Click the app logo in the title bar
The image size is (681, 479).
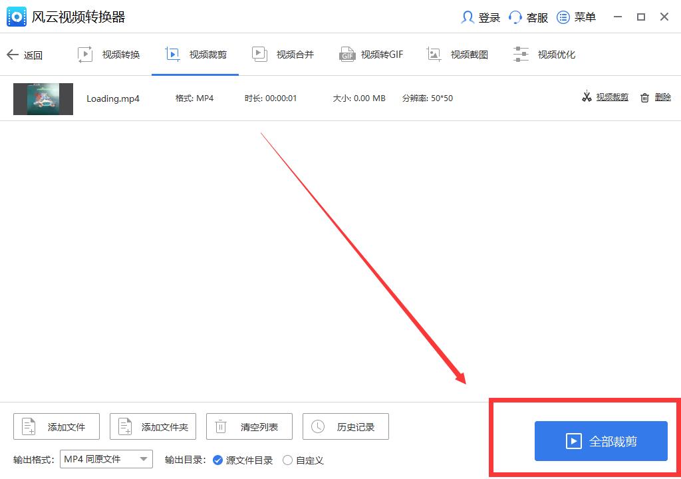tap(16, 17)
